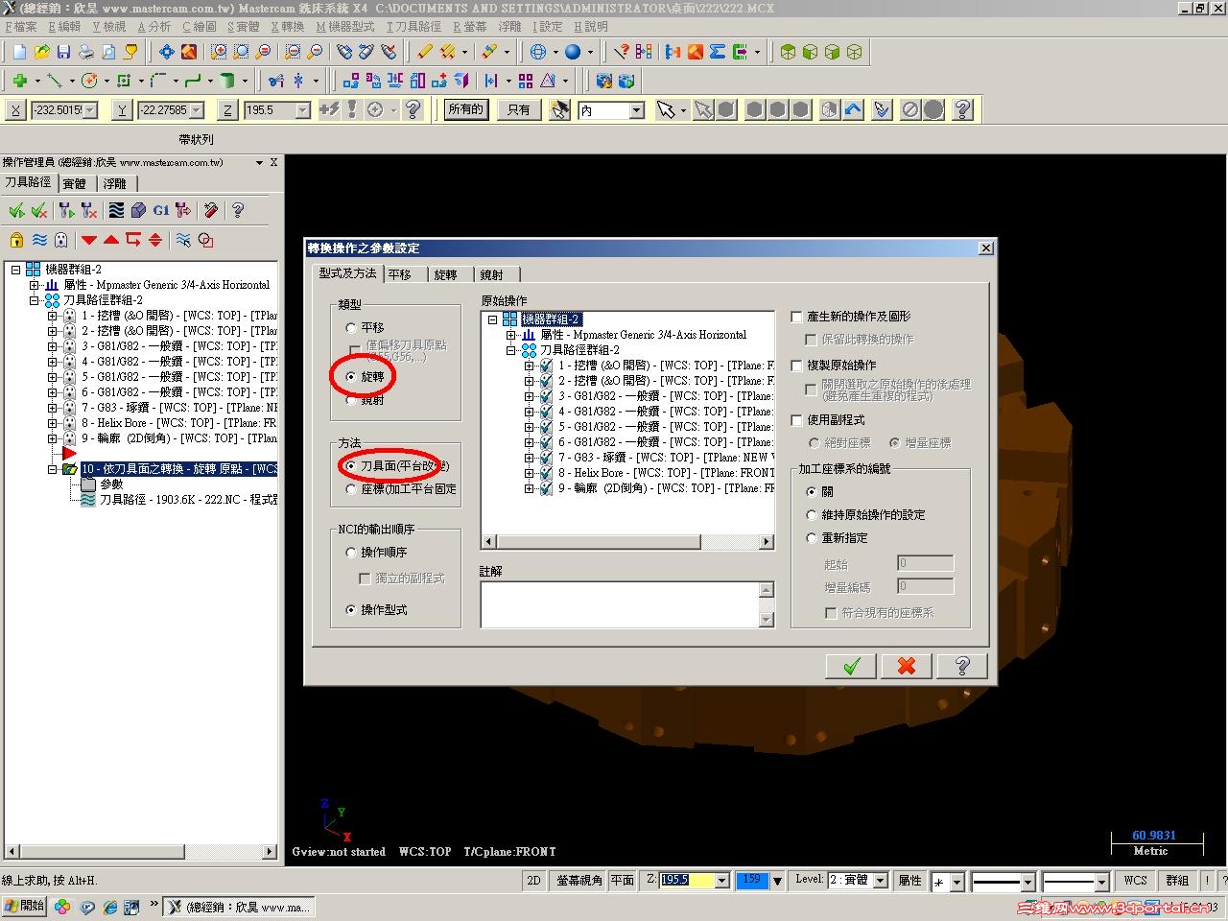Save the file with the floppy icon
Image resolution: width=1228 pixels, height=921 pixels.
63,52
